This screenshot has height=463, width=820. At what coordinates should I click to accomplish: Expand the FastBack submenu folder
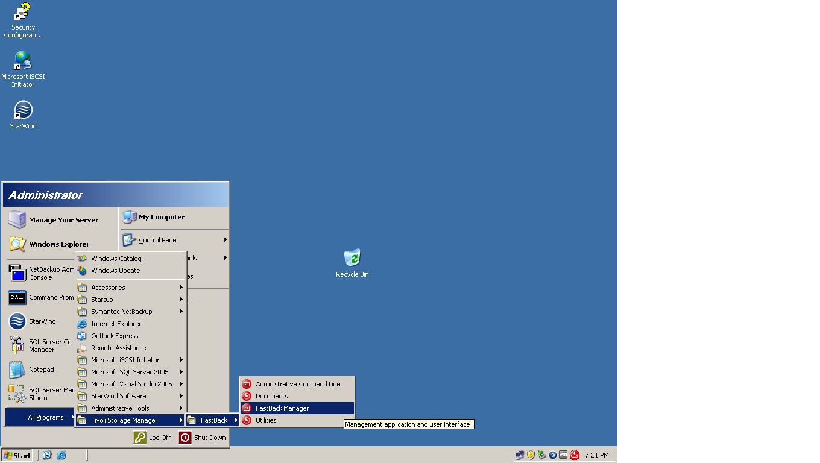coord(212,420)
